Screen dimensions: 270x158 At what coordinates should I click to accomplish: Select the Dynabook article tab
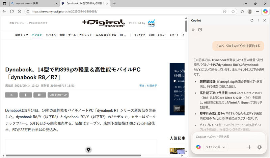point(84,3)
